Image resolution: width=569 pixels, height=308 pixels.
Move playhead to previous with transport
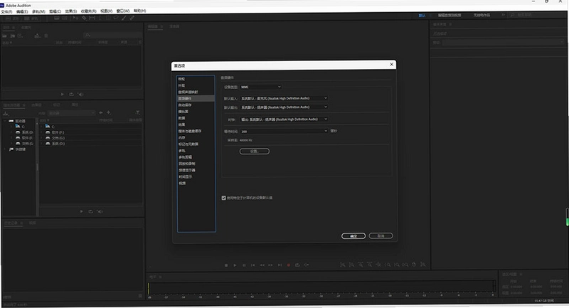(x=253, y=265)
